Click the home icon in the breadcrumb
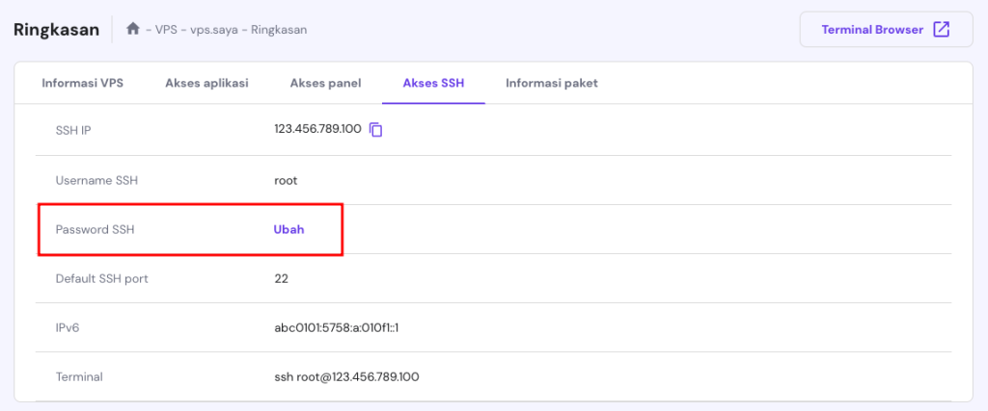This screenshot has width=988, height=411. pos(133,29)
